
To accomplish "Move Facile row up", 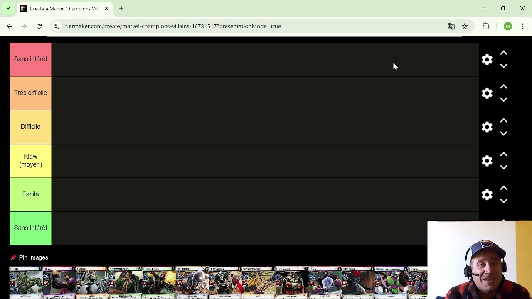I will pos(504,188).
